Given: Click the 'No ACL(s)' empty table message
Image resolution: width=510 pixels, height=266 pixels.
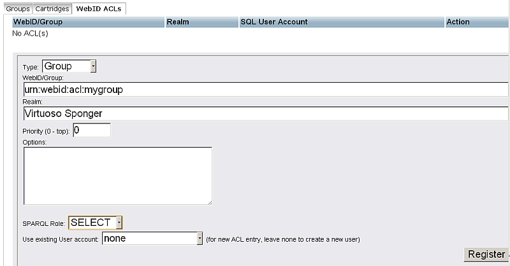Looking at the screenshot, I should click(x=31, y=33).
